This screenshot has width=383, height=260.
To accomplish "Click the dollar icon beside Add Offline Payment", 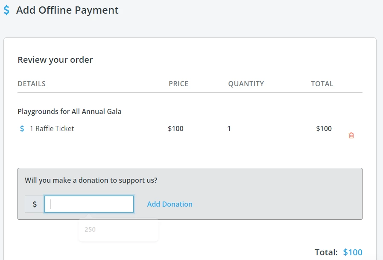I will pos(6,10).
